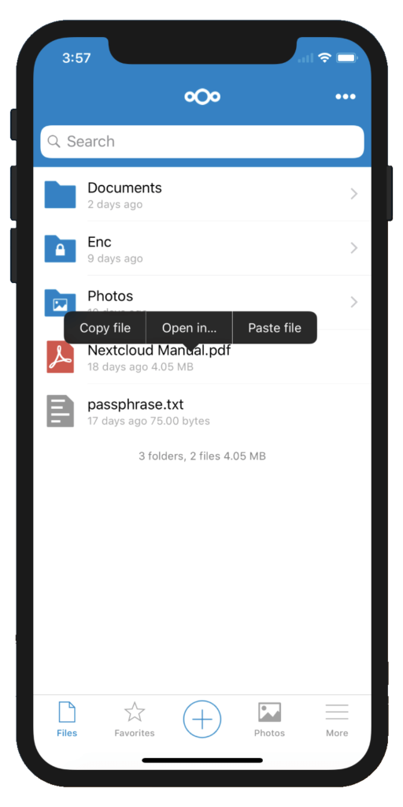
Task: Switch to the Favorites tab
Action: [x=134, y=720]
